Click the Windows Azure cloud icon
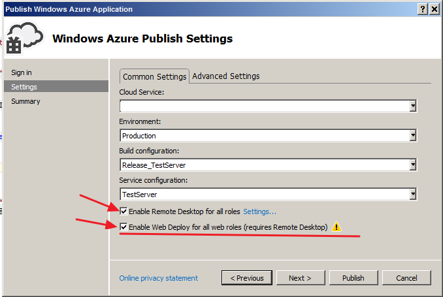Screen dimensions: 443x297 24,38
